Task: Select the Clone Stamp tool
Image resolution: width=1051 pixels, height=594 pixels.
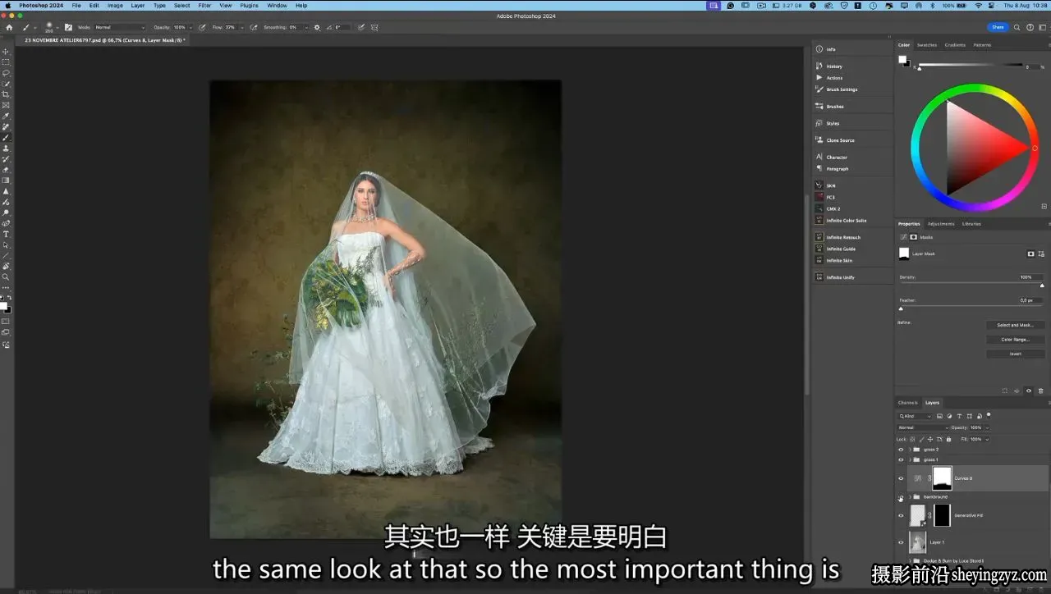Action: point(6,148)
